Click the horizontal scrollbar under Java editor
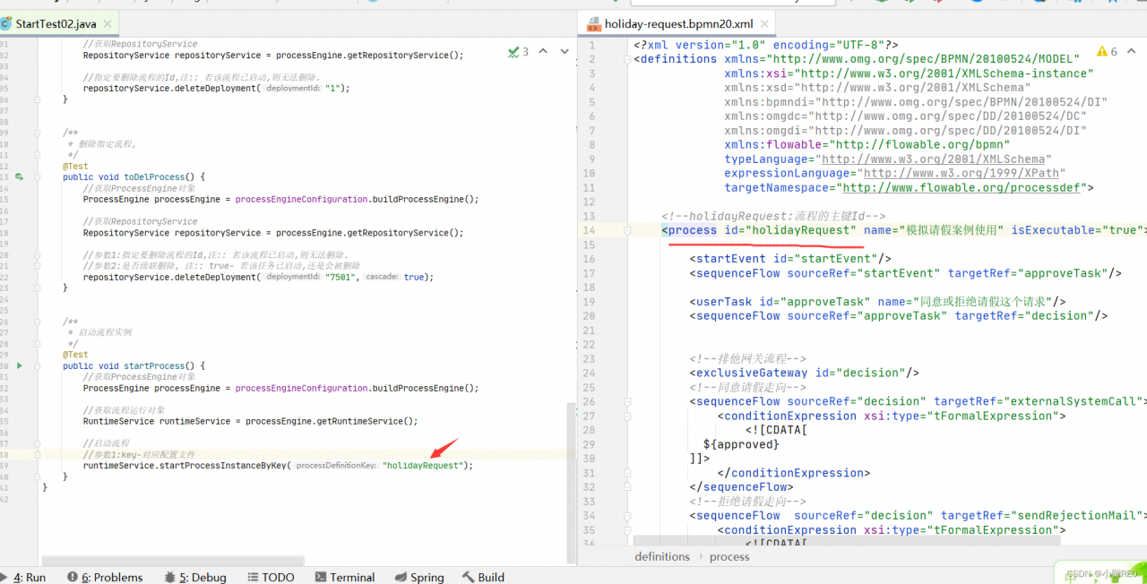 coord(172,561)
